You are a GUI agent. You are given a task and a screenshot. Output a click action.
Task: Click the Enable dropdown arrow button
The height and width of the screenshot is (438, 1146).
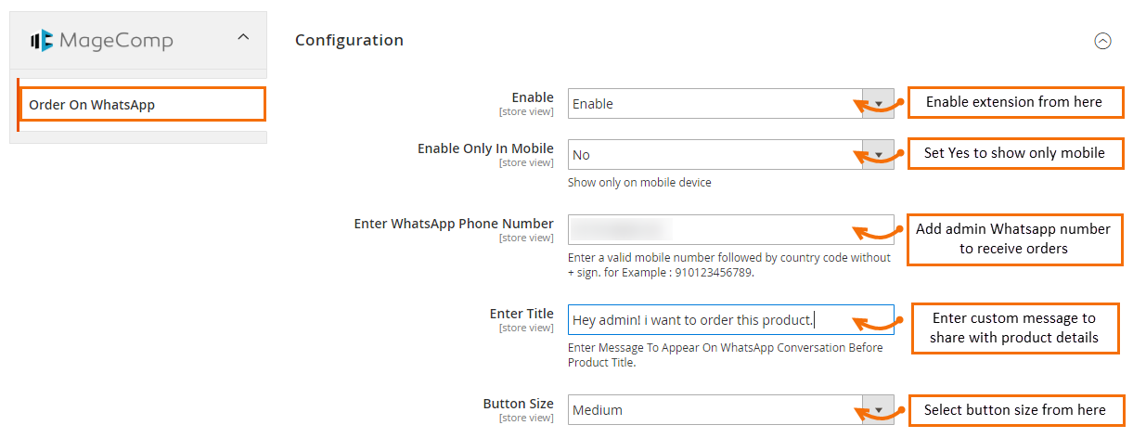click(x=878, y=104)
